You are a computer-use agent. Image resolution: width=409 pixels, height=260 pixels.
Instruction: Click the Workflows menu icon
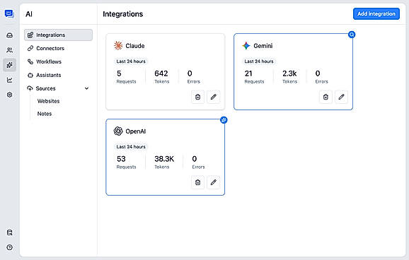[30, 61]
